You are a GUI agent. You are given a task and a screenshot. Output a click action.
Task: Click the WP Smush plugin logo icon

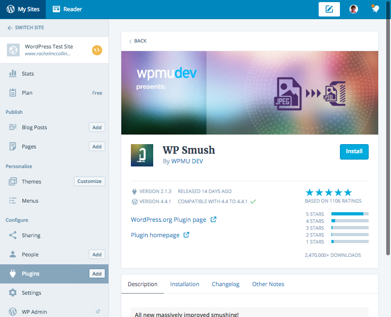coord(142,155)
